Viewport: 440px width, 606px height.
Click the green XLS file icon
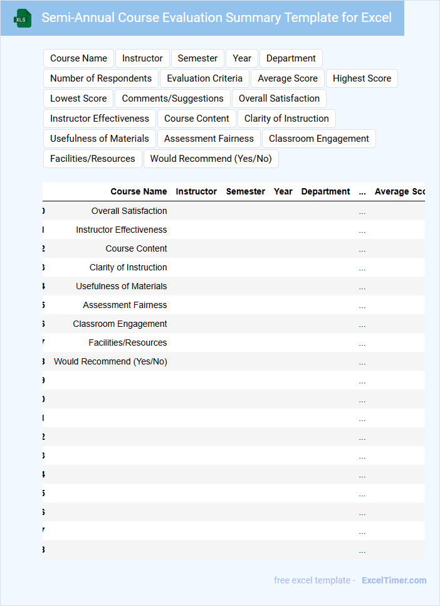tap(23, 18)
